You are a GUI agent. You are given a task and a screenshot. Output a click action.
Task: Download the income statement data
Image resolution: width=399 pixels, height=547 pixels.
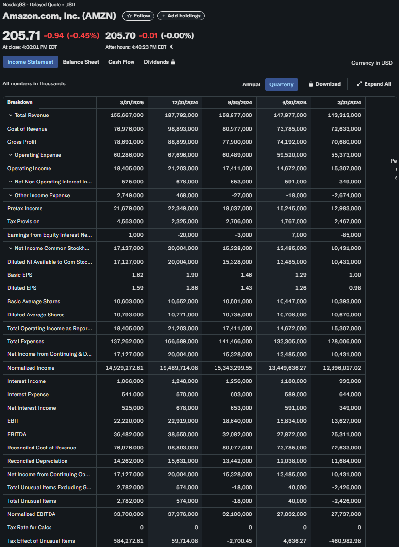pyautogui.click(x=324, y=84)
